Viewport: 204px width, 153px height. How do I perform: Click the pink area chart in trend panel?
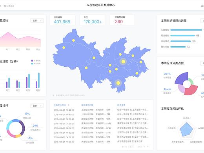point(20,40)
